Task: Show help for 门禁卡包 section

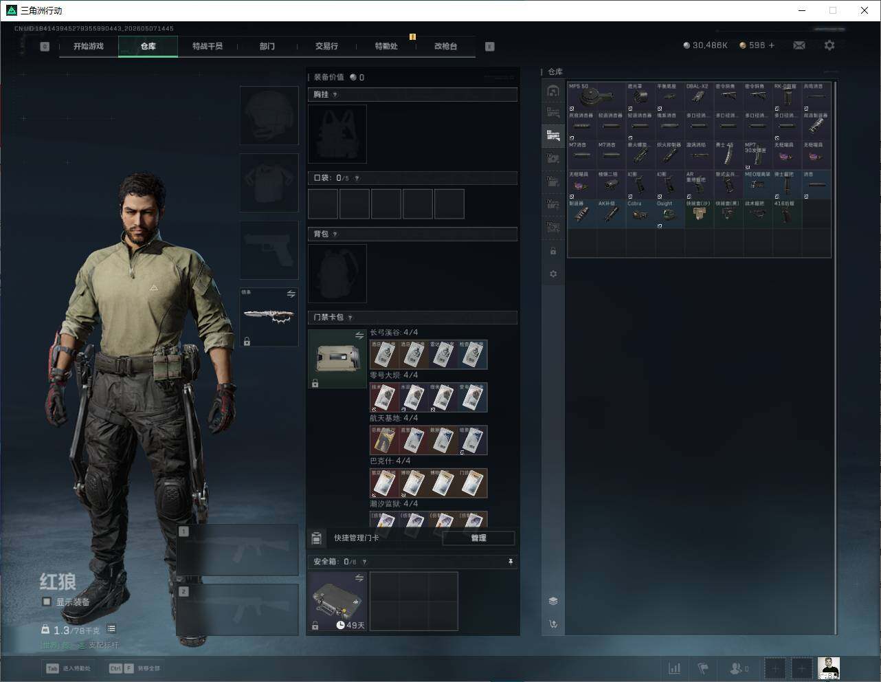Action: click(350, 318)
